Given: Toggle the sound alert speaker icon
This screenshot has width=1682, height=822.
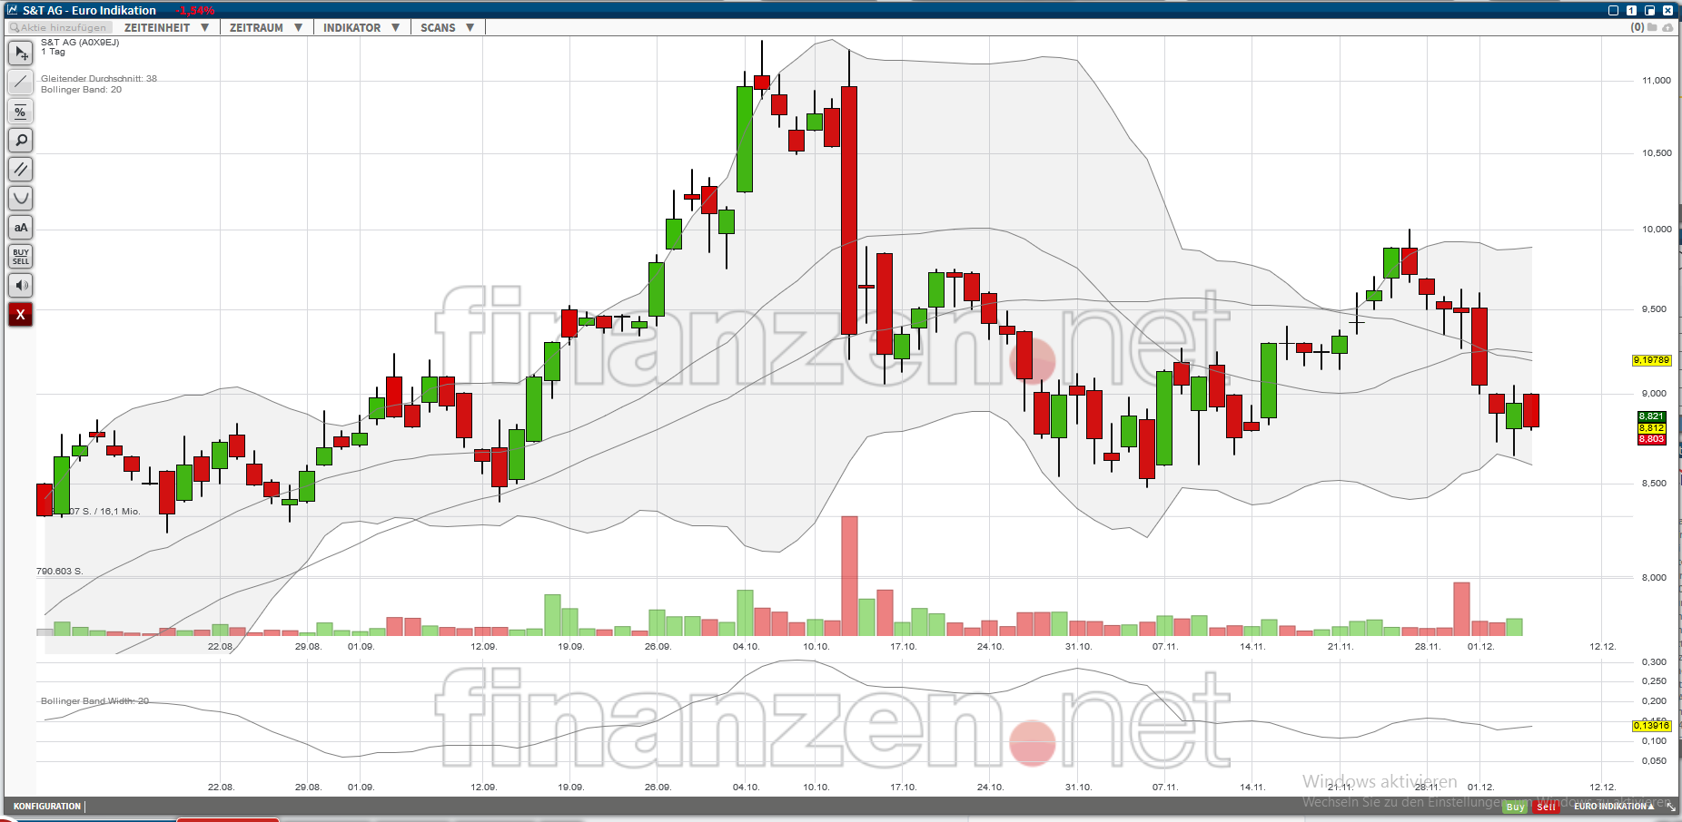Looking at the screenshot, I should pyautogui.click(x=20, y=285).
